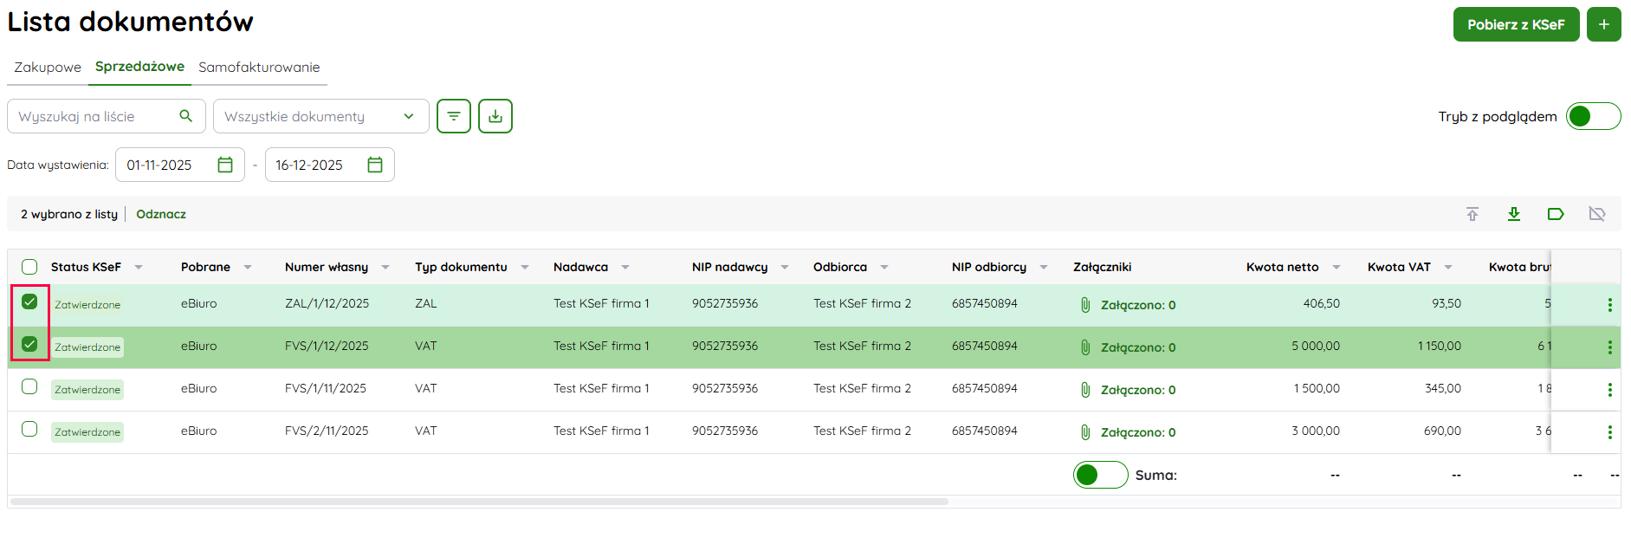The width and height of the screenshot is (1631, 551).
Task: Open three-dot menu for ZAL/1/12/2025 row
Action: tap(1609, 305)
